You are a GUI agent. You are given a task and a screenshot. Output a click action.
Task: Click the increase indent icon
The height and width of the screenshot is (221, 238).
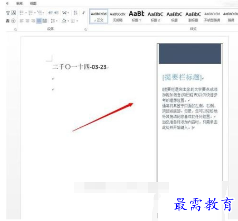point(56,13)
